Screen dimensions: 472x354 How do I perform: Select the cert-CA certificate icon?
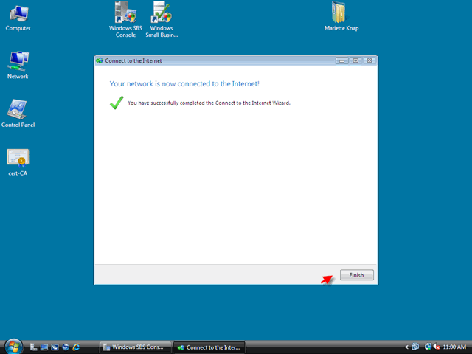pyautogui.click(x=18, y=162)
